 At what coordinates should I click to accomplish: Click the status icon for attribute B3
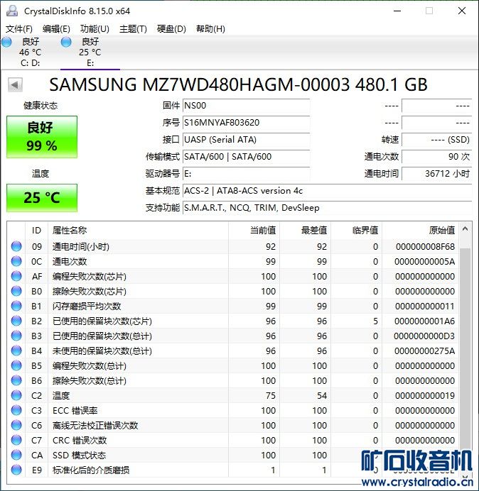click(16, 336)
